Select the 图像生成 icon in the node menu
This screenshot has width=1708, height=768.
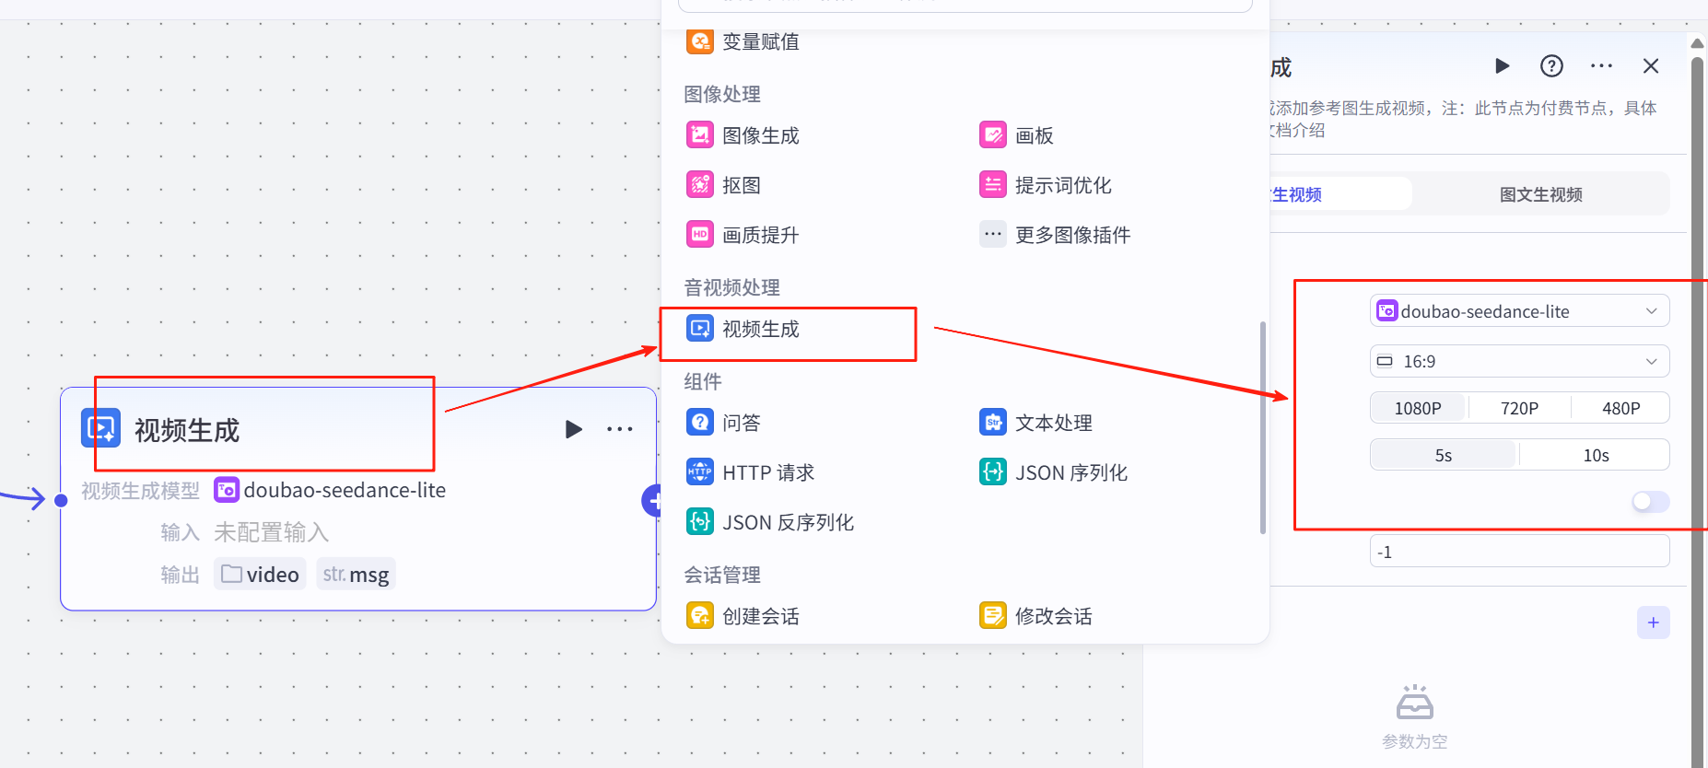(x=700, y=135)
